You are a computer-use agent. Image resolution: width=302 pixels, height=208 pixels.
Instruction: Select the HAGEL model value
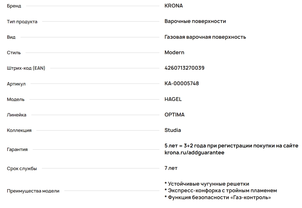click(173, 99)
